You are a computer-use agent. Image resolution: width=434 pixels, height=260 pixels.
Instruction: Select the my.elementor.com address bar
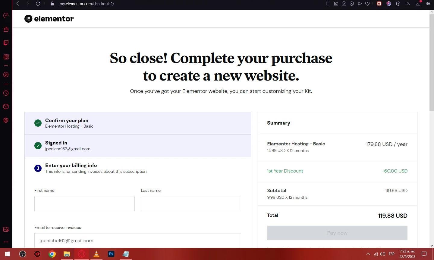(87, 4)
